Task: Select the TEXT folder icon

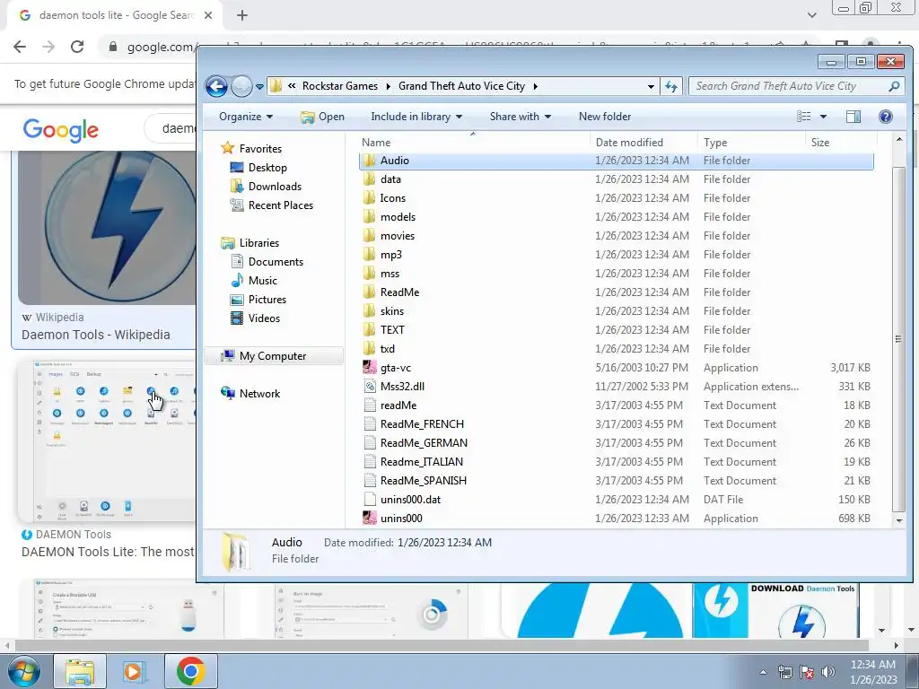Action: (x=369, y=330)
